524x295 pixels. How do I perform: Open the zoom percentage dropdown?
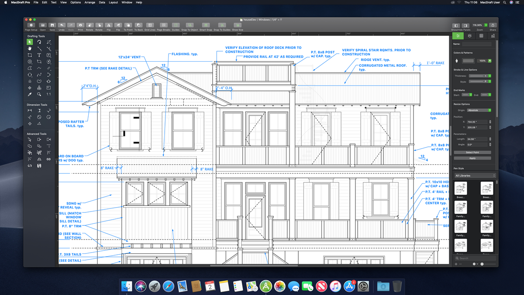(486, 25)
